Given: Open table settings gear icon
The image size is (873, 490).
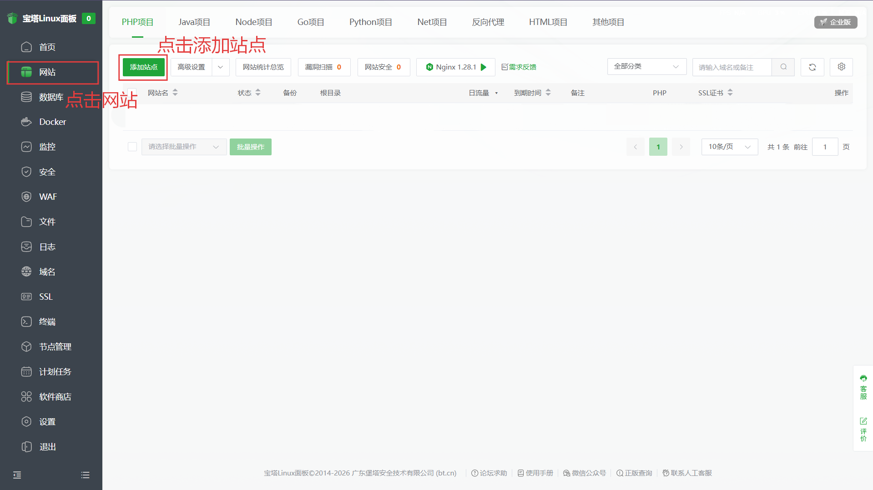Looking at the screenshot, I should tap(841, 67).
